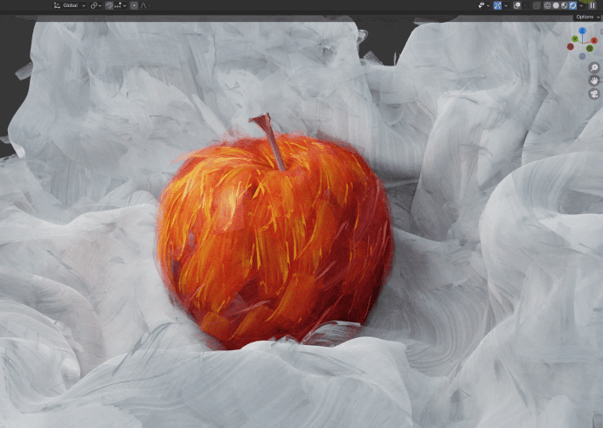This screenshot has height=428, width=603.
Task: Open the gizmo options dropdown arrow
Action: [506, 5]
